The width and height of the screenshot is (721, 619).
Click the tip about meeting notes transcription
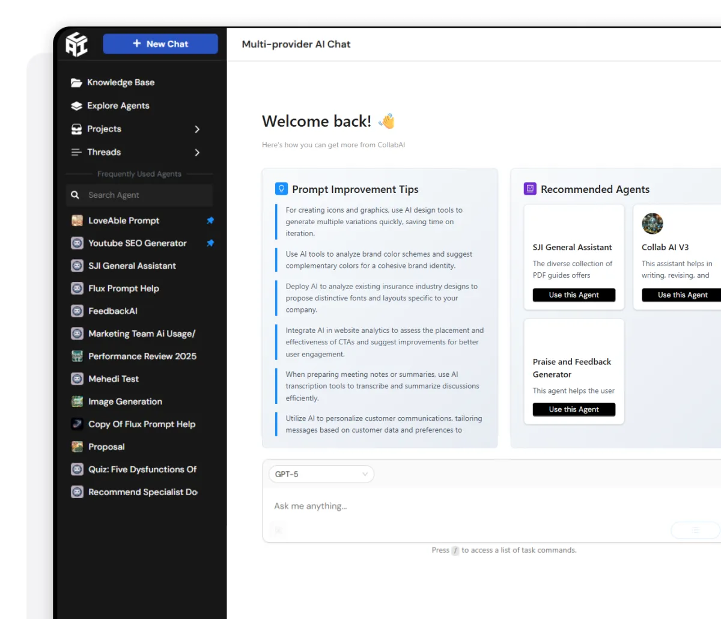tap(382, 386)
